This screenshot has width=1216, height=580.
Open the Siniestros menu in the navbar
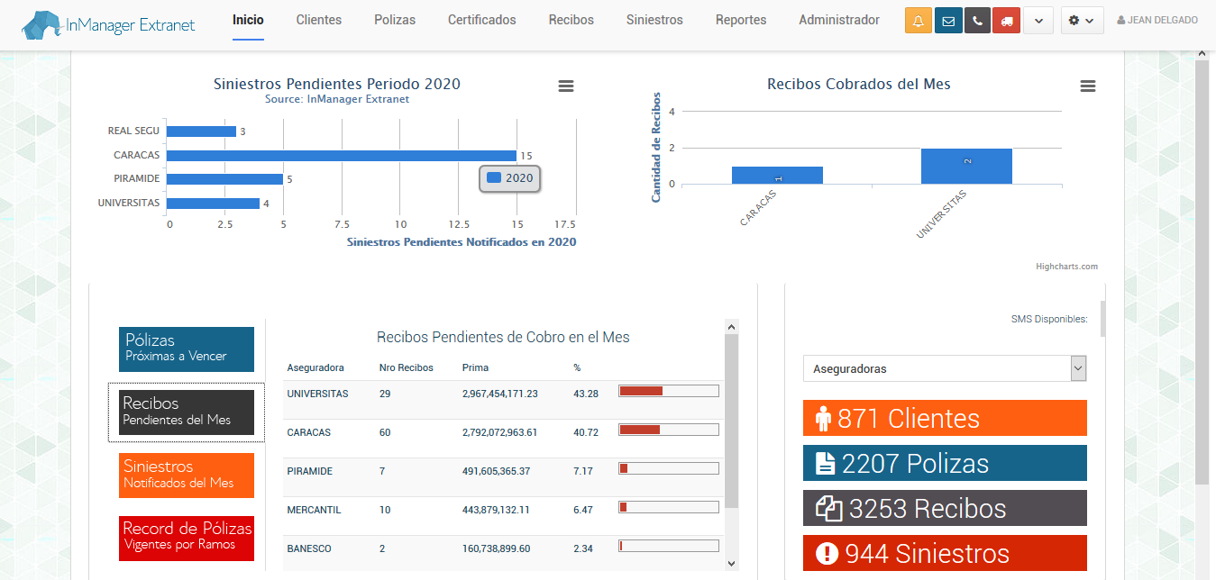[x=654, y=20]
